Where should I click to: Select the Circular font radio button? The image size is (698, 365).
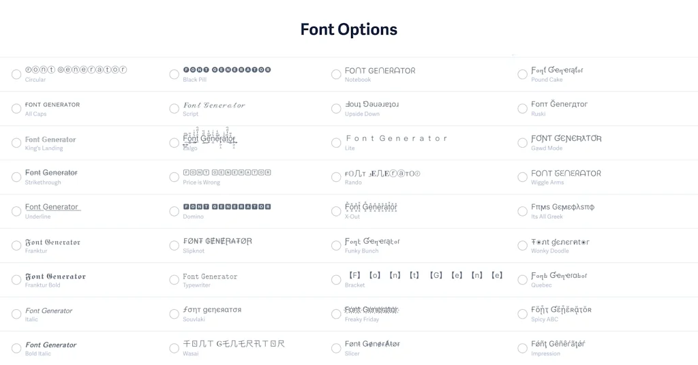(16, 74)
